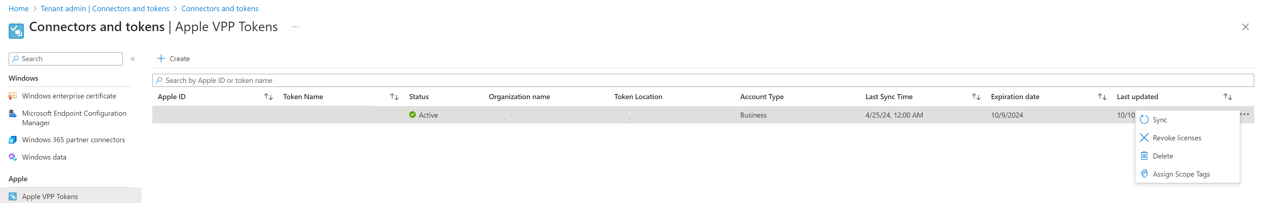Click the Windows data icon
Viewport: 1264px width, 203px height.
tap(13, 157)
